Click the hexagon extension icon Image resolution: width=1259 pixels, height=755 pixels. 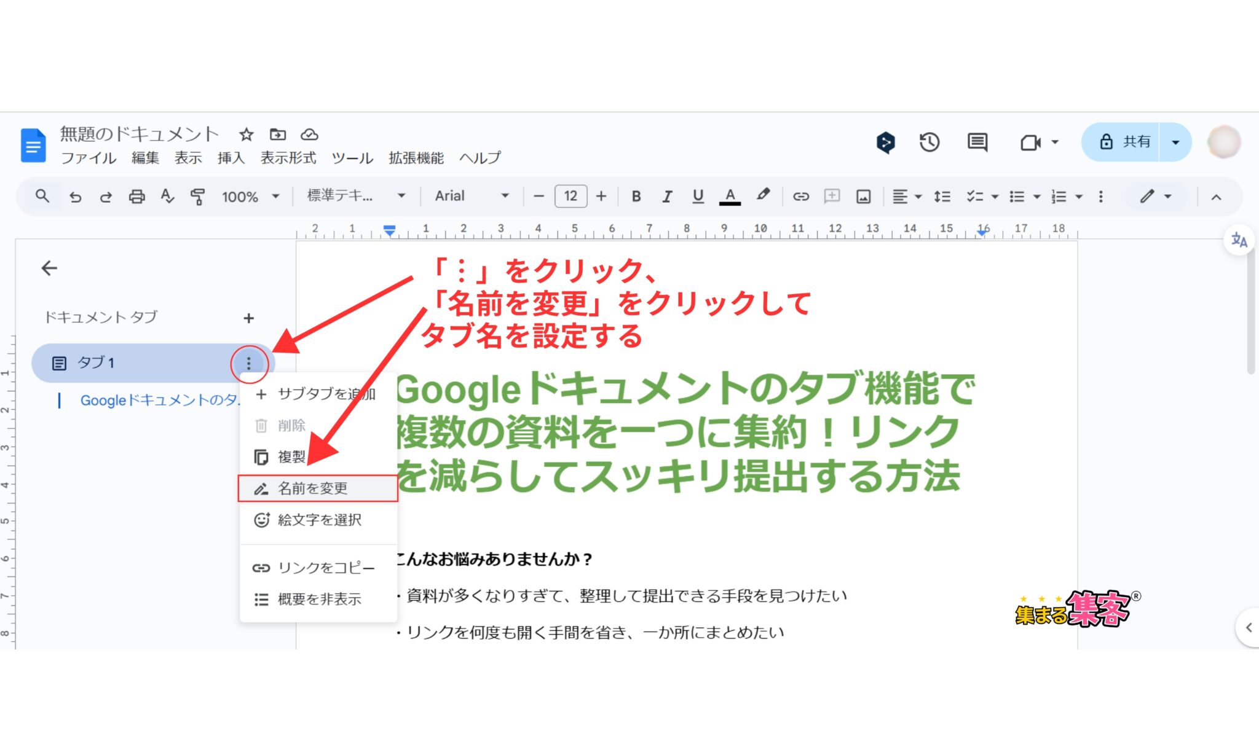tap(885, 143)
